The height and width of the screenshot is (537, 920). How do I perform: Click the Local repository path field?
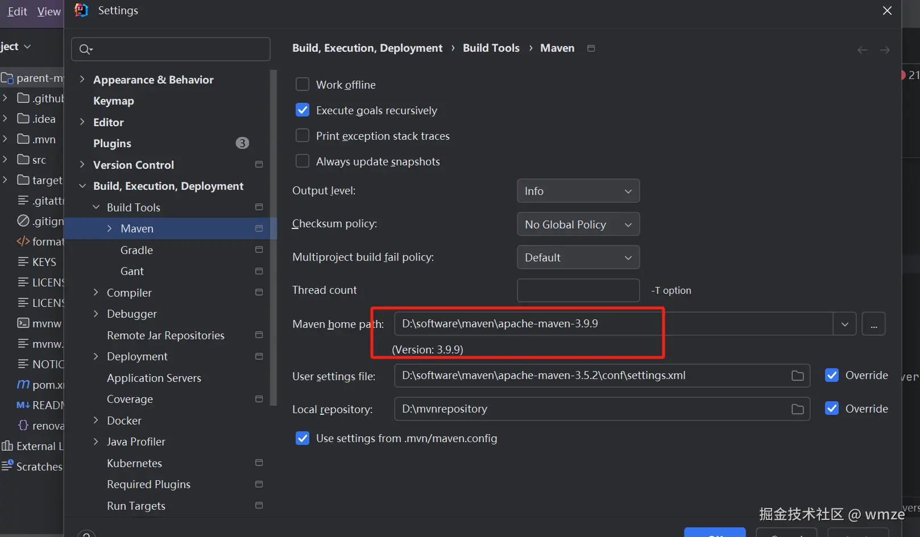(602, 409)
